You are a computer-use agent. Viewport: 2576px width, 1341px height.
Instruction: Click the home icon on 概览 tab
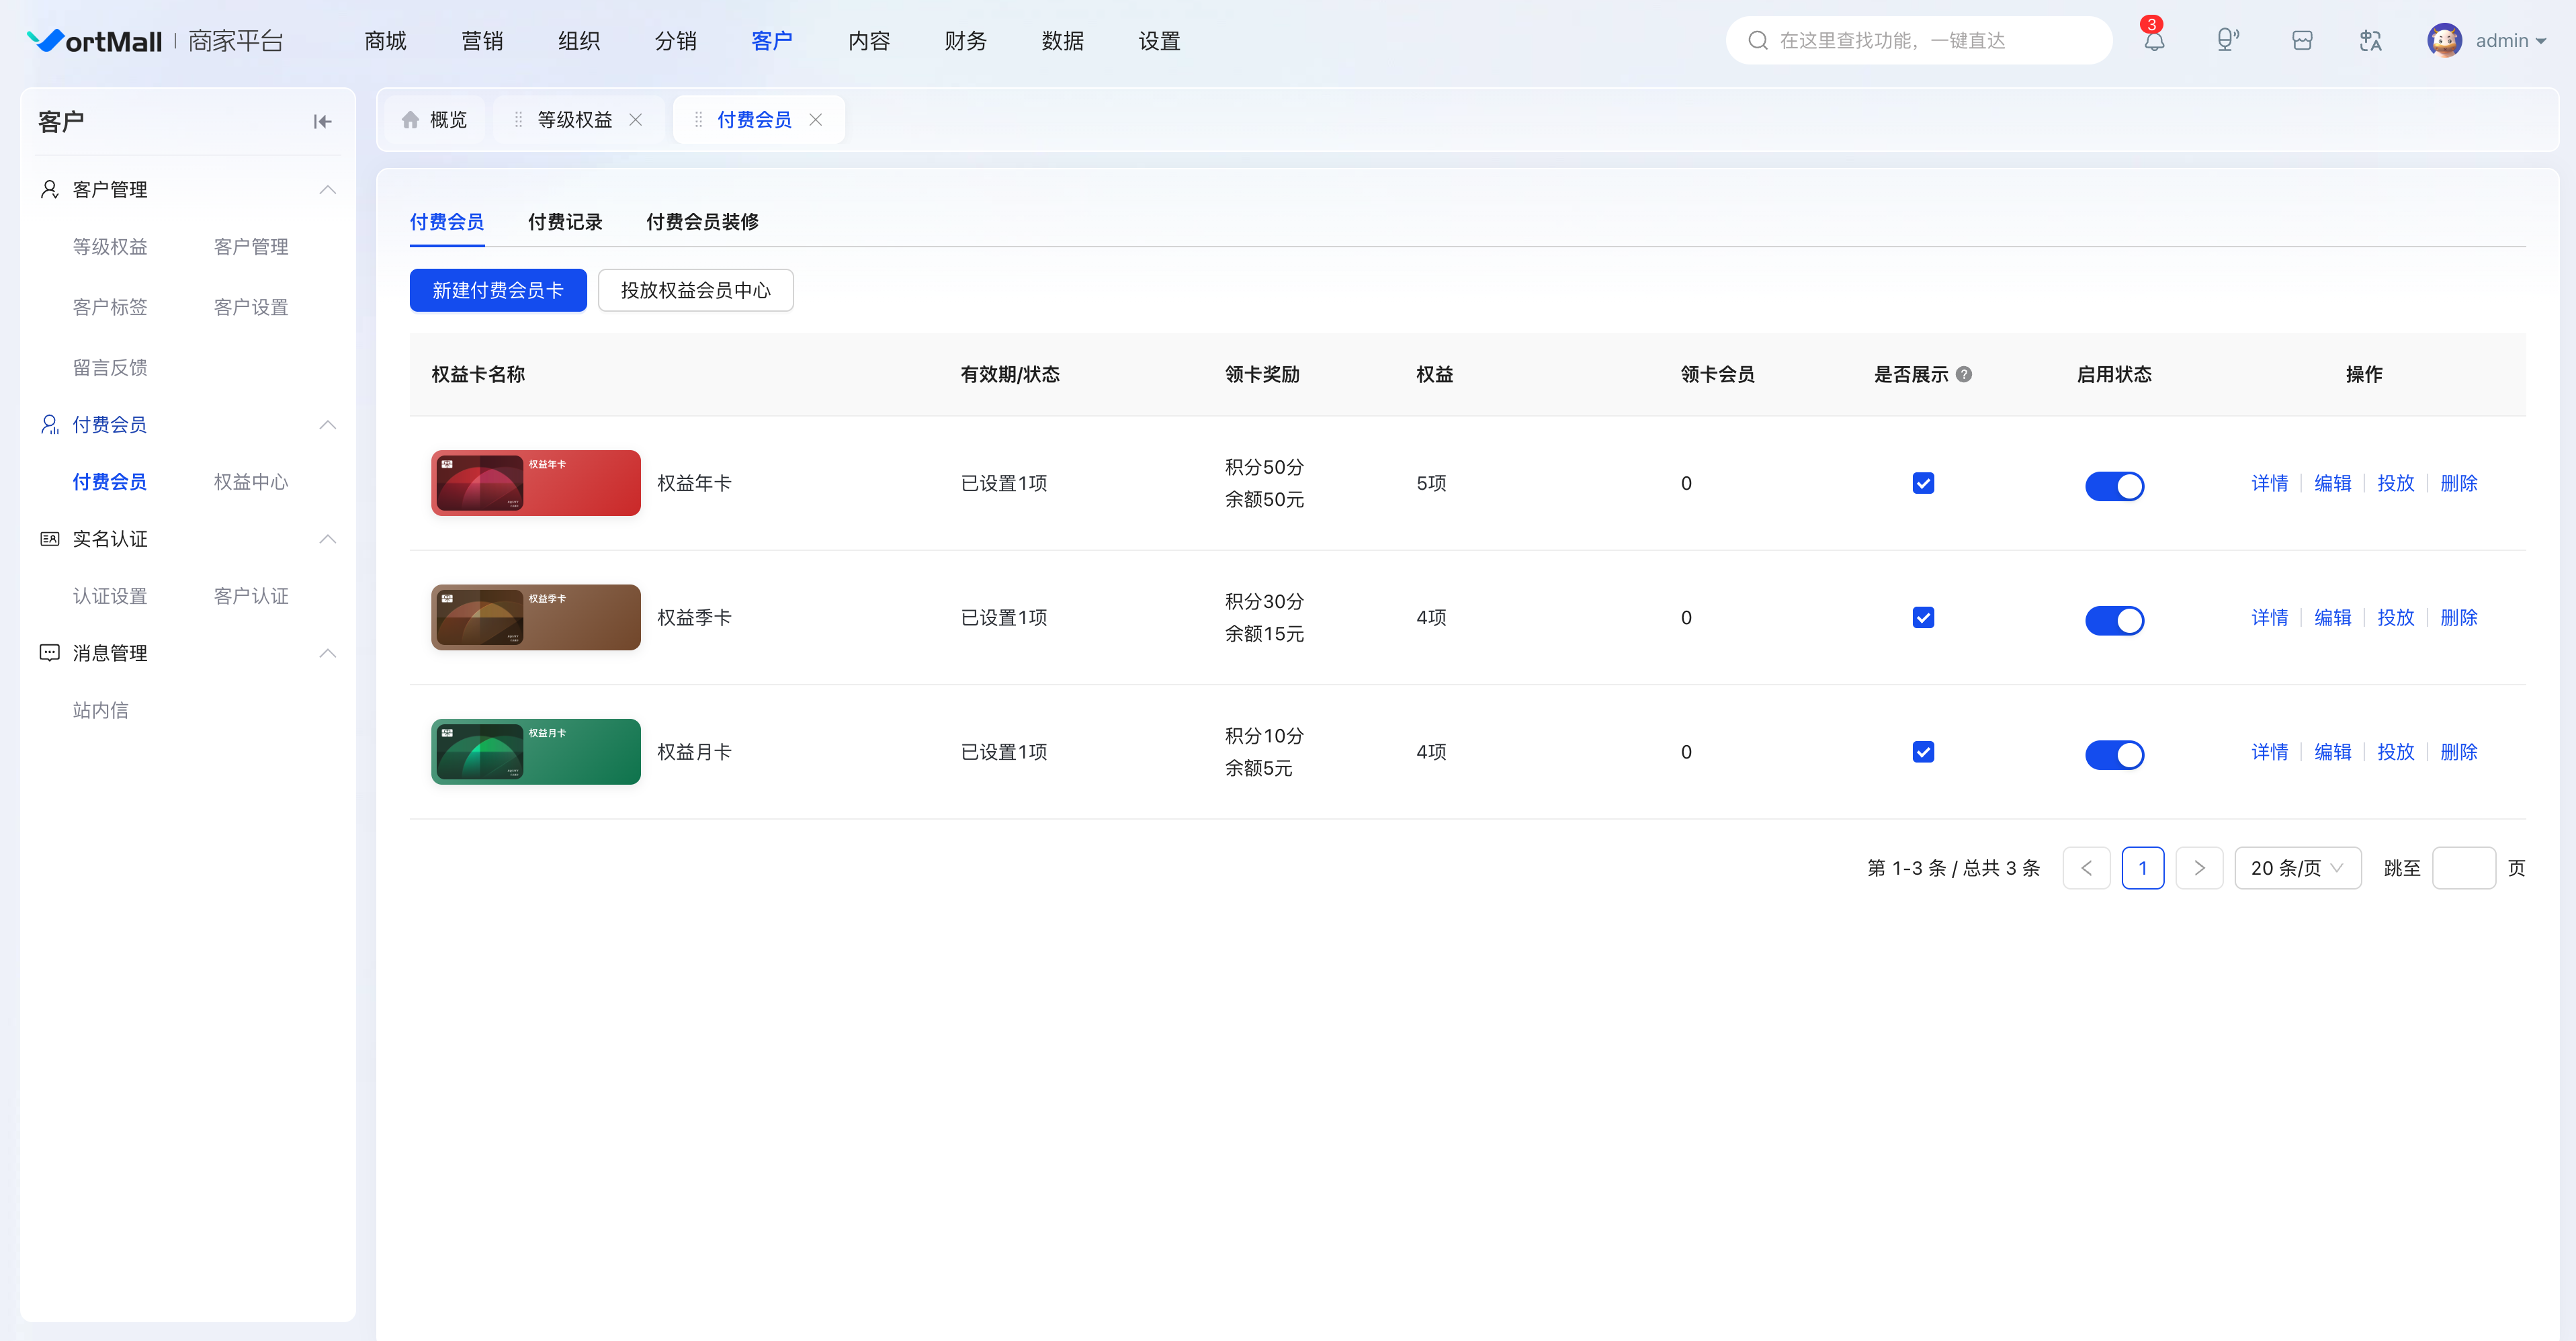tap(410, 119)
